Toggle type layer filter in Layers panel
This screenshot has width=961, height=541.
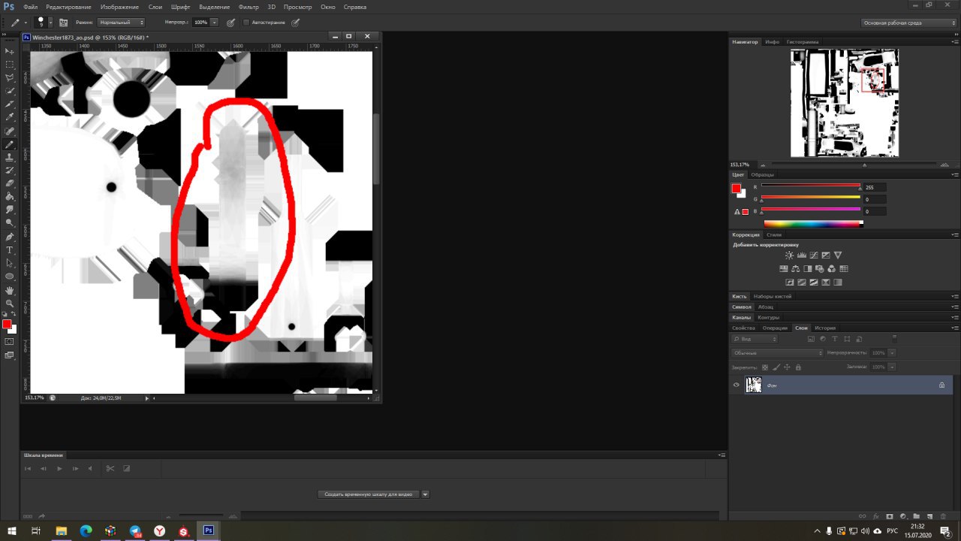point(835,339)
